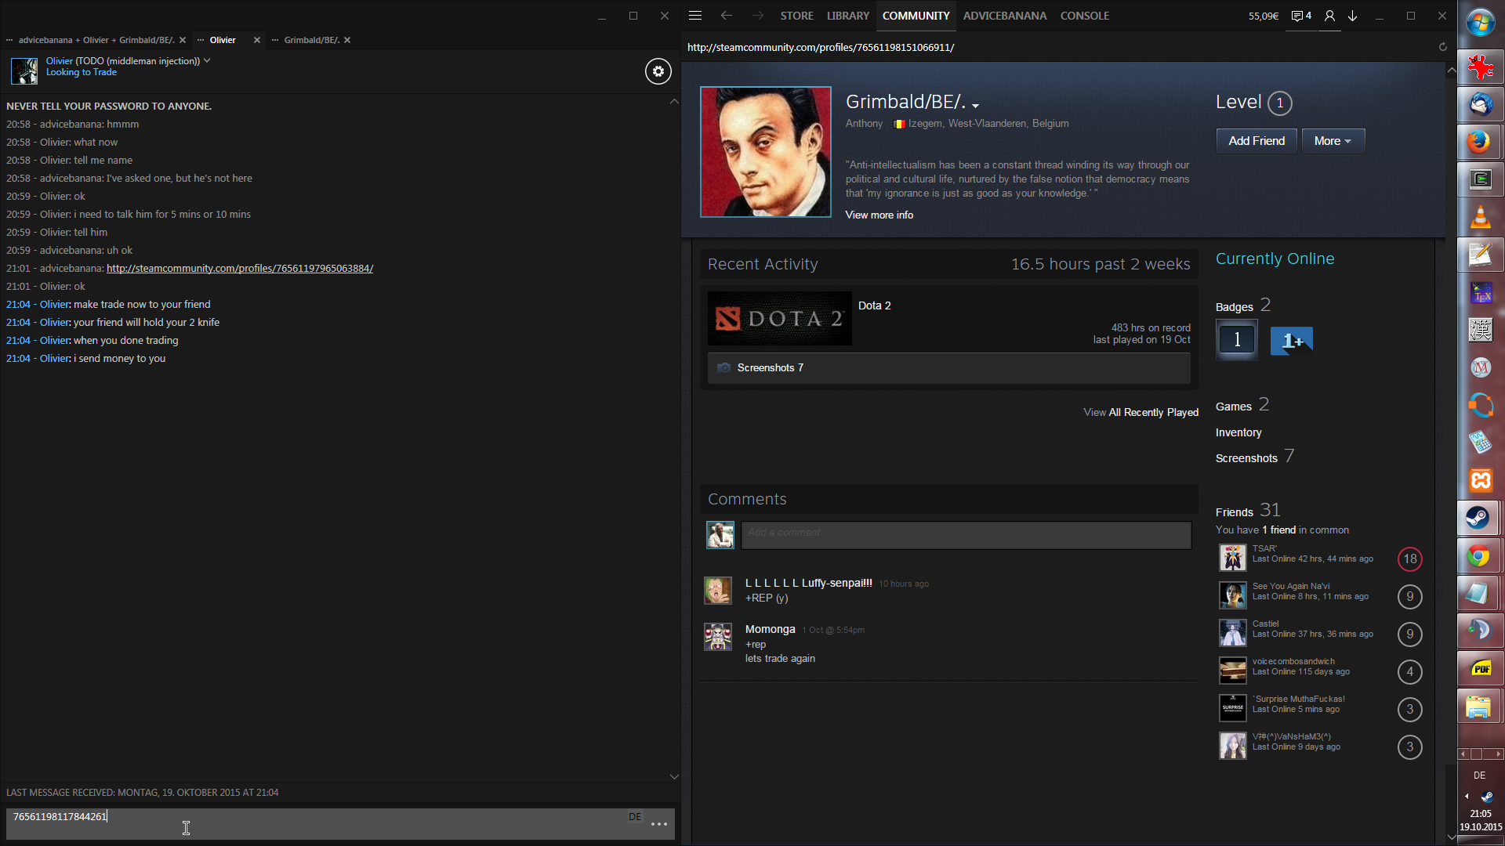1505x846 pixels.
Task: Open the steamcommunity profile link in chat
Action: [239, 269]
